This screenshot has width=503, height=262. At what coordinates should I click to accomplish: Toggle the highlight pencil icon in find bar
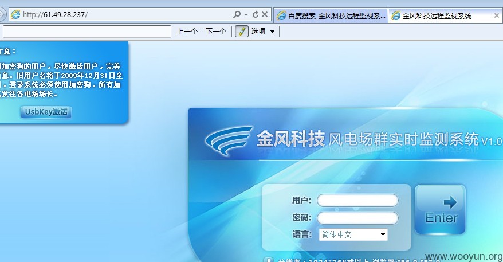click(242, 32)
